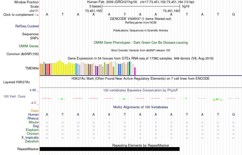Click the Zebrafish species label

pos(32,141)
